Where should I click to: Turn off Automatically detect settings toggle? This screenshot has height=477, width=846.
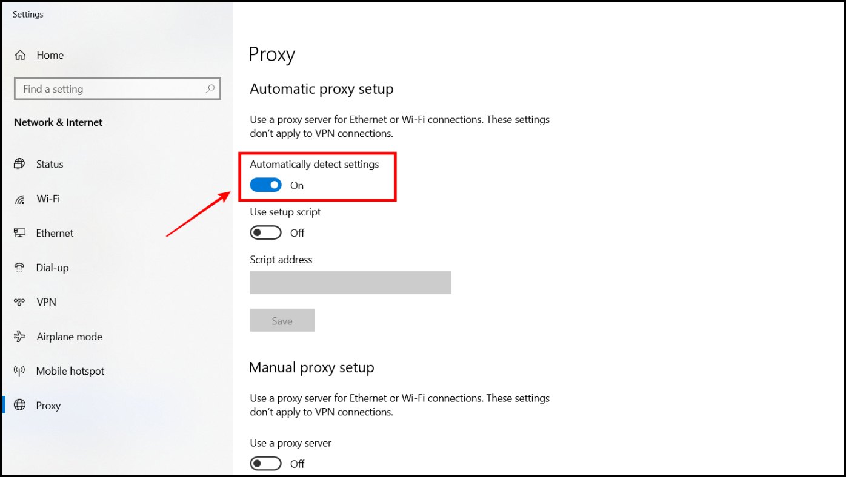coord(266,185)
